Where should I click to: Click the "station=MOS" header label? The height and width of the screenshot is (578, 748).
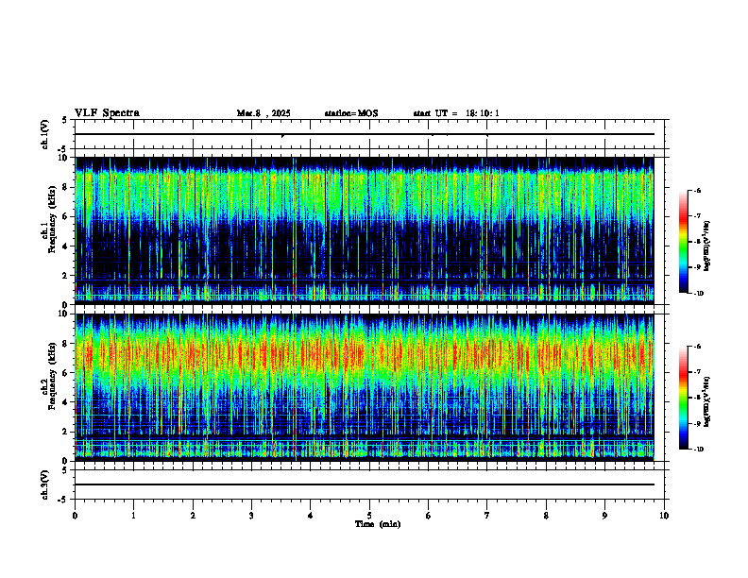[x=351, y=113]
